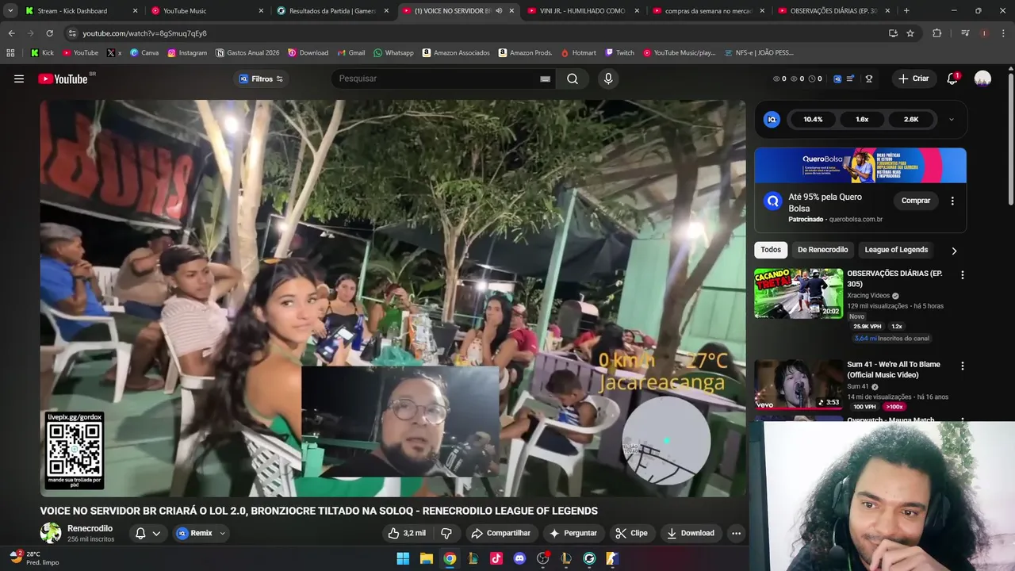Open the Gastos Anual 2026 bookmark

(x=247, y=52)
